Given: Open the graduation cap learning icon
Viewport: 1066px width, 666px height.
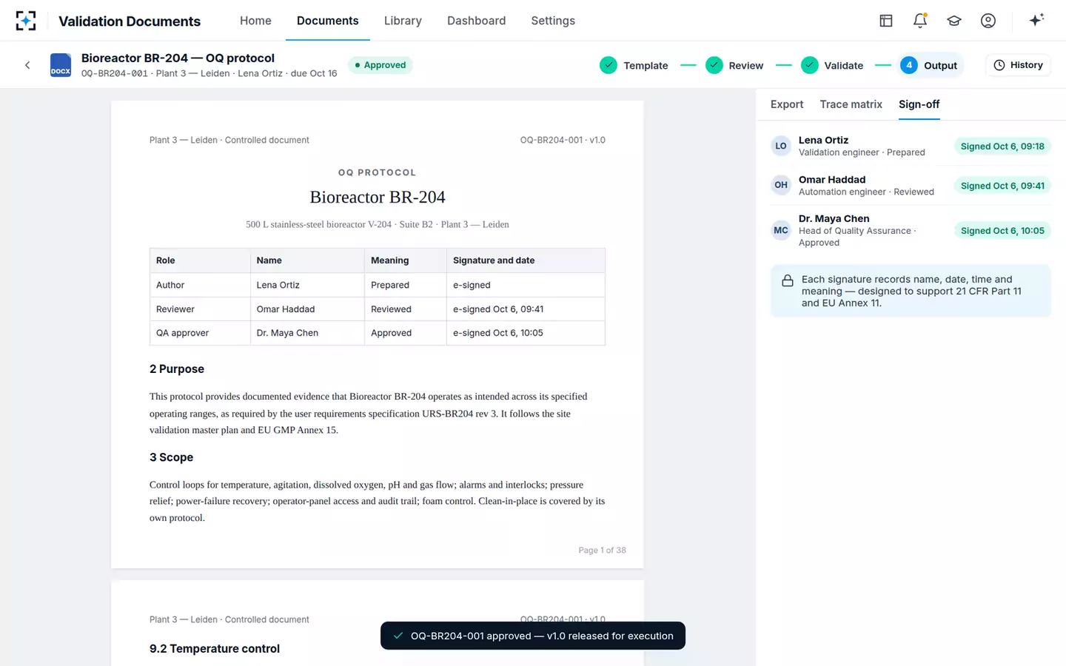Looking at the screenshot, I should 954,21.
